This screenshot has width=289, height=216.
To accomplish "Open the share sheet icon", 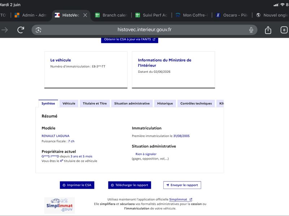I will 268,30.
